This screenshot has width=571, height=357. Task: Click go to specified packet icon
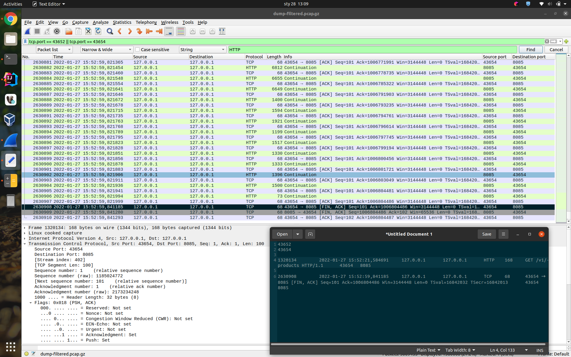[x=139, y=31]
